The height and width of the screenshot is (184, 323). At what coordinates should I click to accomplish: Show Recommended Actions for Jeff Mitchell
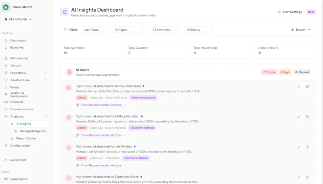[101, 165]
